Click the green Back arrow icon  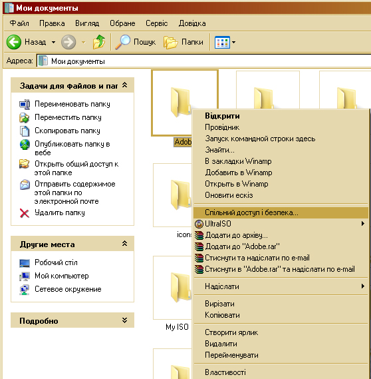[14, 42]
